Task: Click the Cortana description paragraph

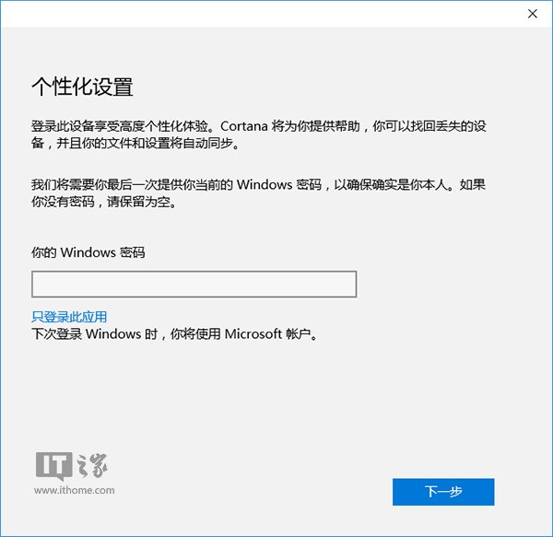Action: (x=259, y=134)
